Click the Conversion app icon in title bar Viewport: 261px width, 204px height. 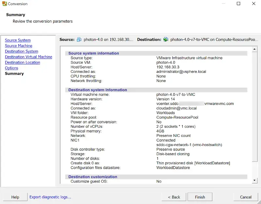coord(4,4)
